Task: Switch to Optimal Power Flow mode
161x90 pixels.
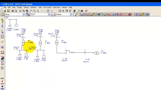Action: click(x=119, y=14)
